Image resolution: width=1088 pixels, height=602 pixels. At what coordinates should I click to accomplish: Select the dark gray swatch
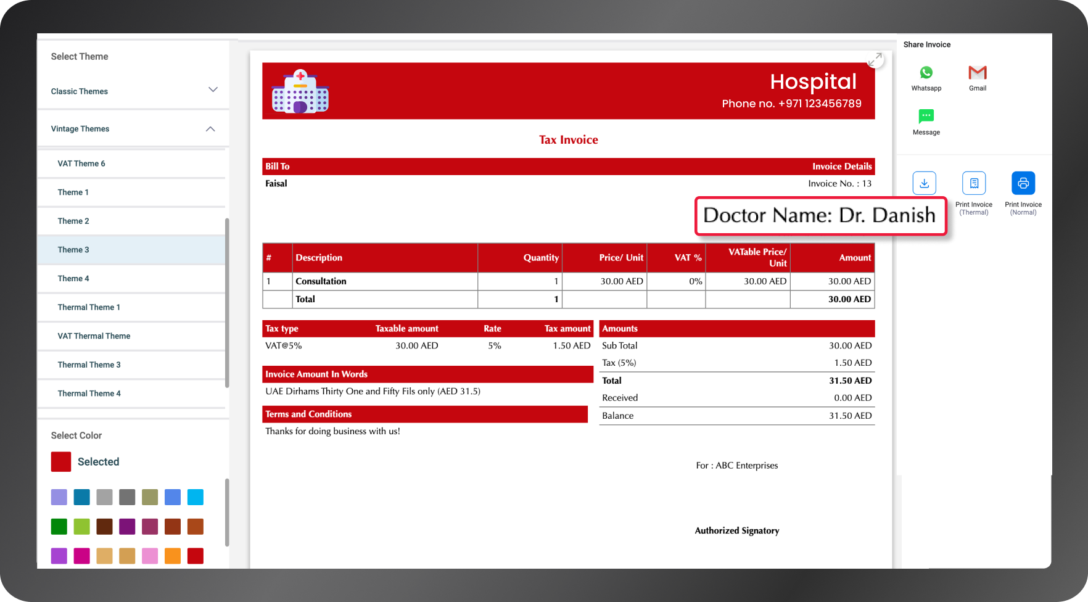click(127, 497)
